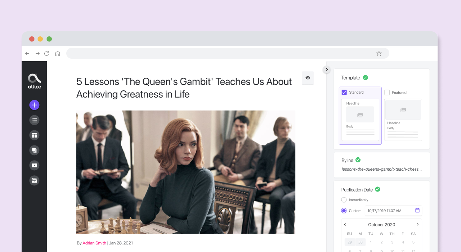Click the red close window button
Image resolution: width=461 pixels, height=252 pixels.
(x=32, y=39)
